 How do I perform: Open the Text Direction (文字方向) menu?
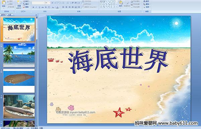pos(87,1)
